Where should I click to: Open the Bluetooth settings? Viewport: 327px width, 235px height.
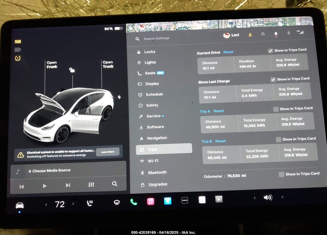point(154,173)
